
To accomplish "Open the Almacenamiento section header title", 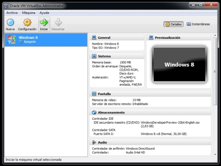I will (111, 112).
